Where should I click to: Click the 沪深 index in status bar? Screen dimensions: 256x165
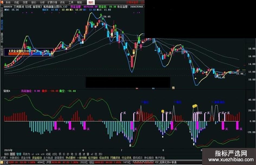(49, 162)
